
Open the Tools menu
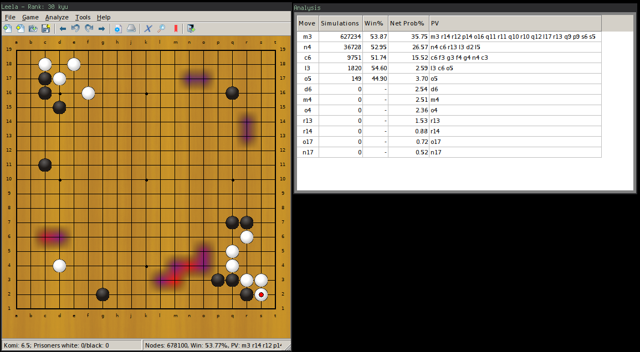click(x=83, y=17)
